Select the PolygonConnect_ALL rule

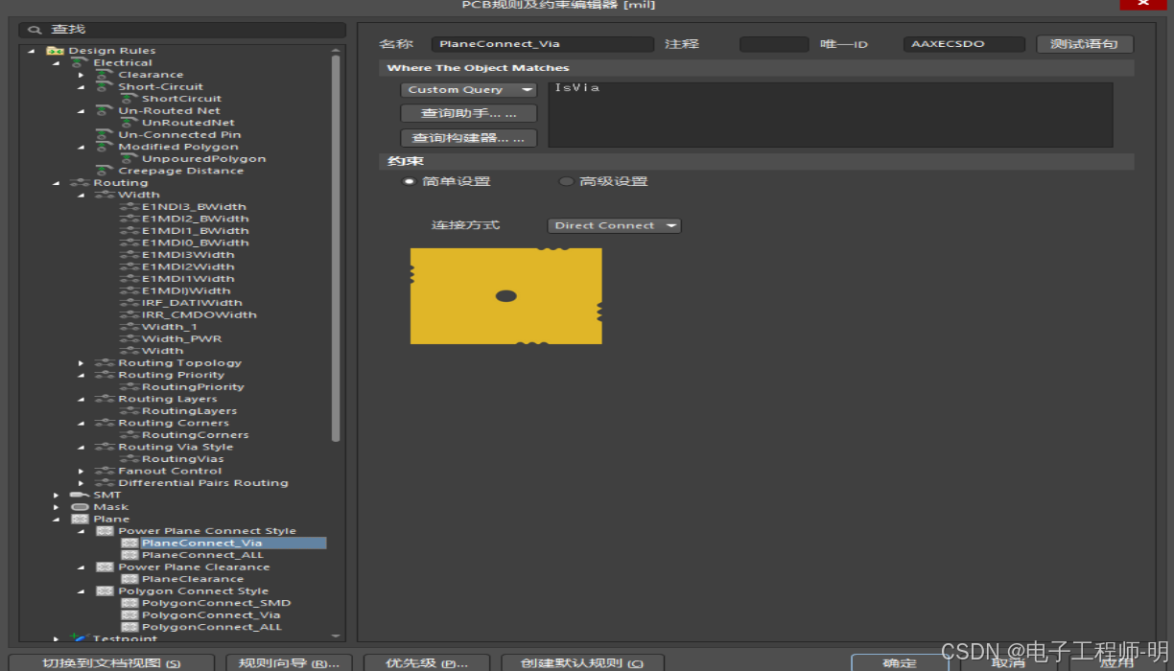click(212, 627)
